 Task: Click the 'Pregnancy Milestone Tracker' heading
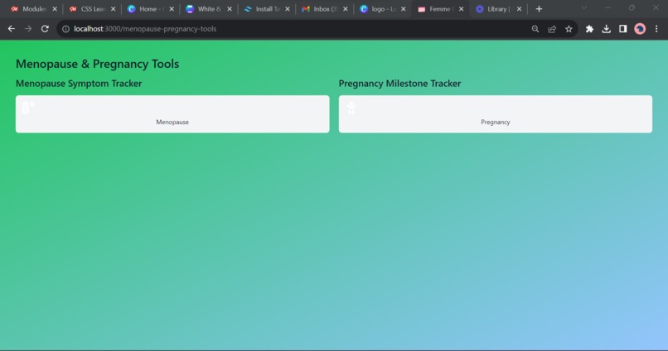pos(399,84)
